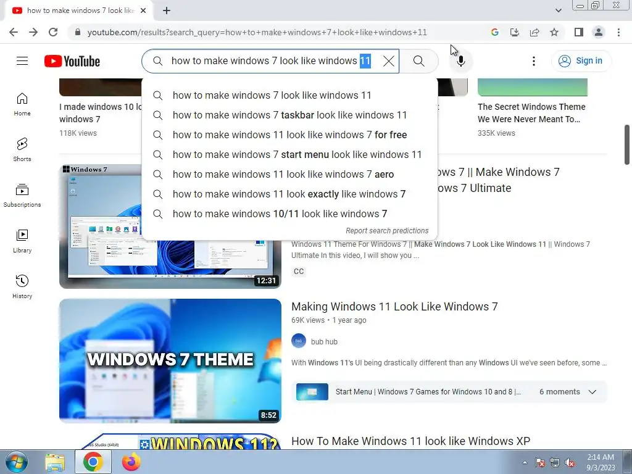
Task: Go back using browser back arrow
Action: pos(14,32)
